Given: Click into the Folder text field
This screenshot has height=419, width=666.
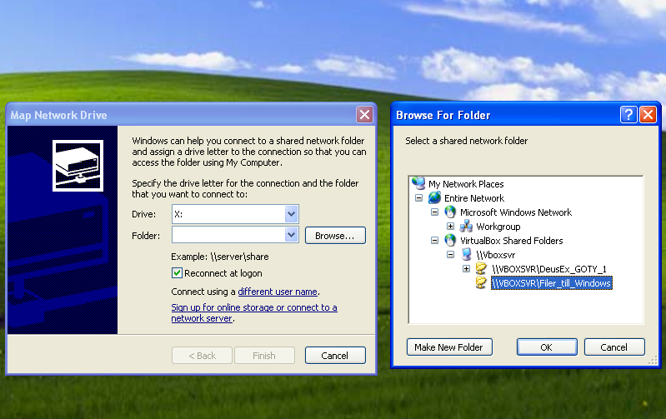Looking at the screenshot, I should pyautogui.click(x=228, y=234).
